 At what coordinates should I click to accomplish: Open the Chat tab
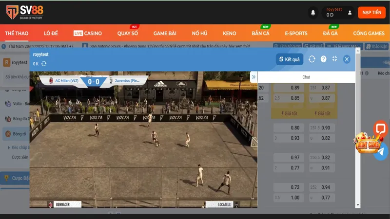pyautogui.click(x=306, y=77)
